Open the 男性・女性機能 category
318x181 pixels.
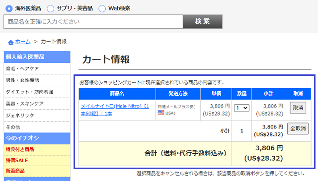pos(37,80)
